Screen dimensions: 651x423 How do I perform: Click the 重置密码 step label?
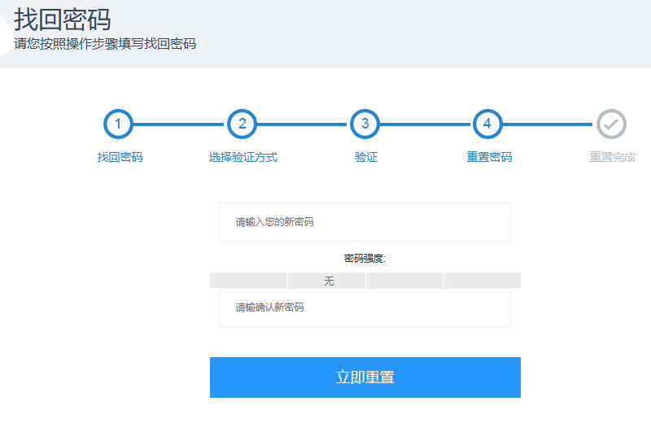point(489,157)
